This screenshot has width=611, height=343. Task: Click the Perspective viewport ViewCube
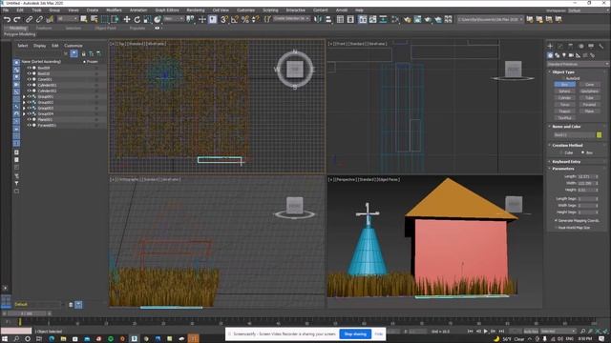pos(514,204)
